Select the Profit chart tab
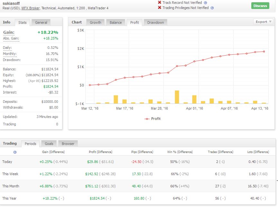 [134, 22]
